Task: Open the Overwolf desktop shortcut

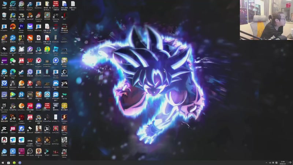Action: (x=30, y=130)
